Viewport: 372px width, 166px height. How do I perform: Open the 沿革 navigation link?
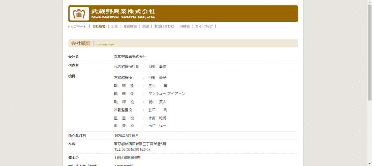pos(114,27)
